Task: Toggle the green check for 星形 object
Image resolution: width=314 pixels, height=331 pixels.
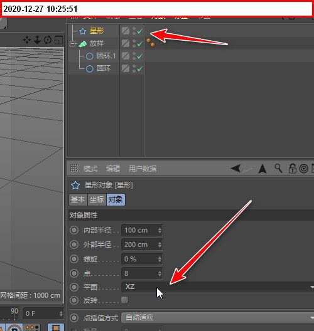Action: pos(140,31)
